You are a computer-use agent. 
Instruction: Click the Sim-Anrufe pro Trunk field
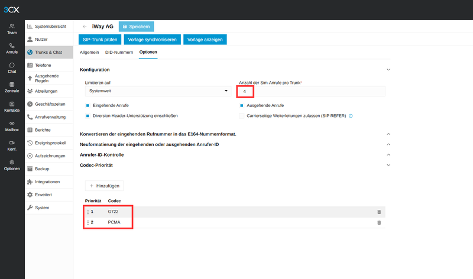point(312,91)
